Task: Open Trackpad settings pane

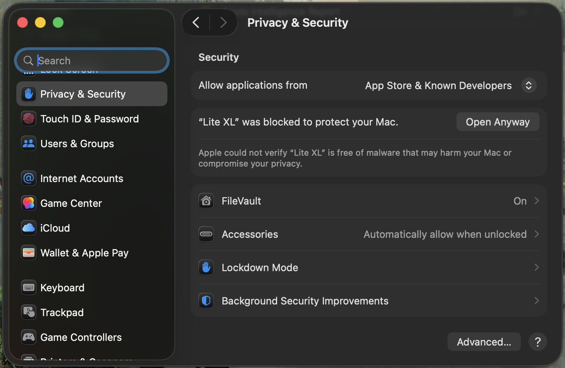Action: coord(92,312)
